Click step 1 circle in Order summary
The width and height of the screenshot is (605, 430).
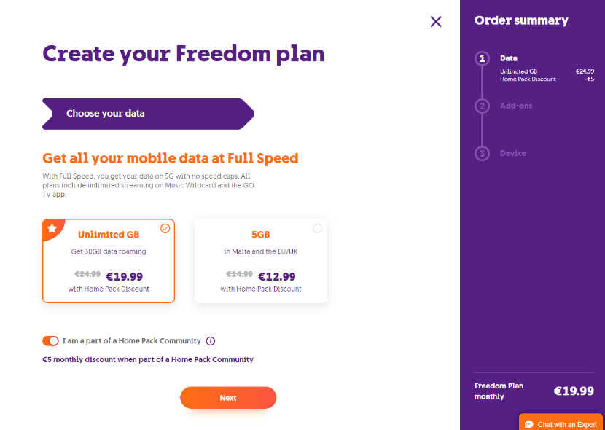[482, 59]
